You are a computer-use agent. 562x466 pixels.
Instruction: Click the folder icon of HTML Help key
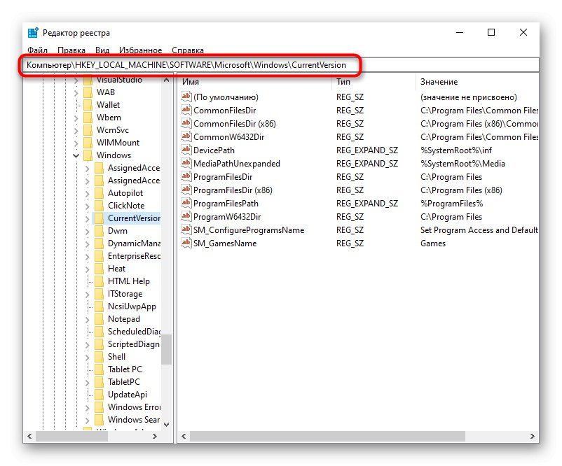(99, 281)
